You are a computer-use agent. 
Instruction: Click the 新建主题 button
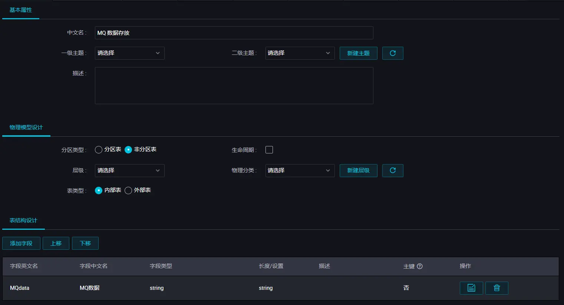point(358,53)
